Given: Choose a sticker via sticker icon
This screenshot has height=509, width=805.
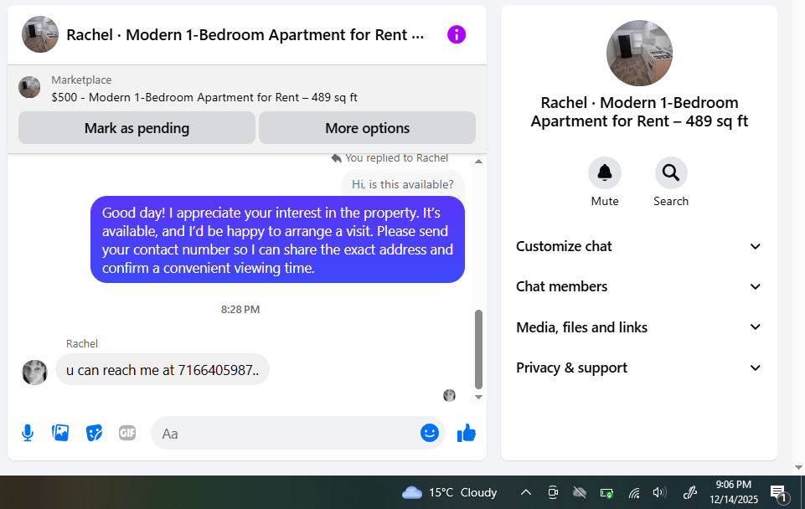Looking at the screenshot, I should (x=94, y=433).
